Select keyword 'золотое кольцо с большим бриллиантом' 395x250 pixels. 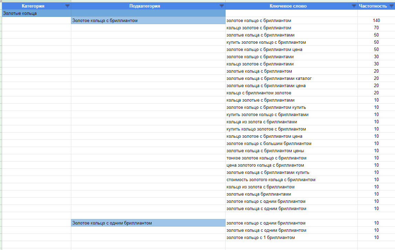pos(269,144)
